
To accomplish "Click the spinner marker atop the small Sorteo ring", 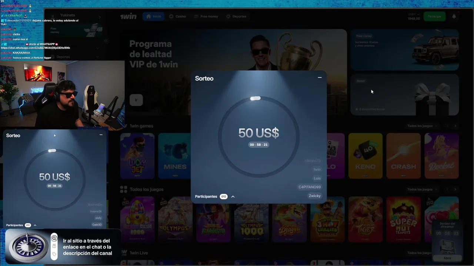I will coord(52,150).
